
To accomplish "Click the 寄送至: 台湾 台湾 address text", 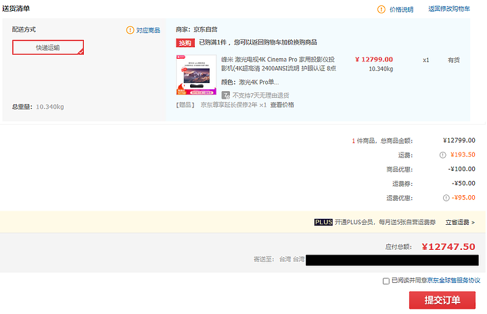I will coord(279,259).
